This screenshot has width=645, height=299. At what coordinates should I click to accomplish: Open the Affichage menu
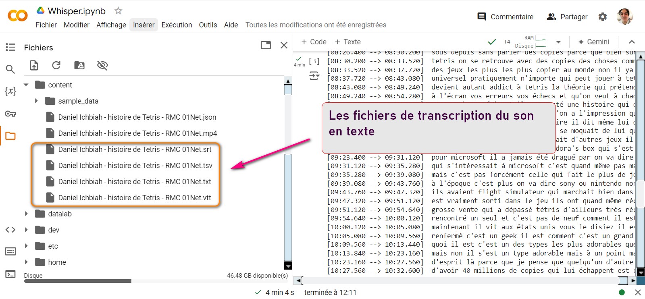(x=111, y=25)
